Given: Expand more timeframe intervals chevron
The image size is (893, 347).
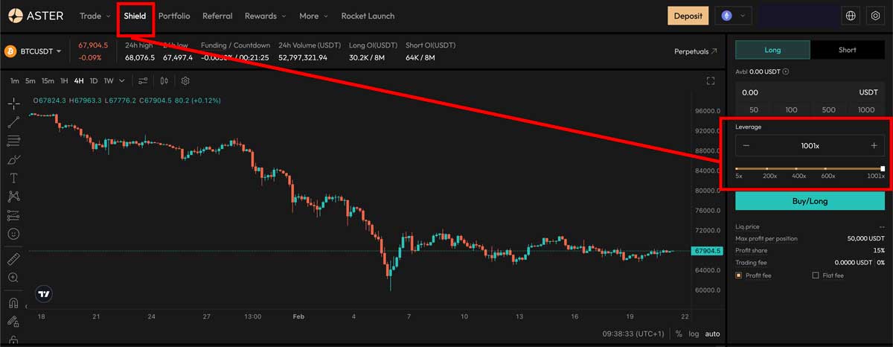Looking at the screenshot, I should 122,81.
